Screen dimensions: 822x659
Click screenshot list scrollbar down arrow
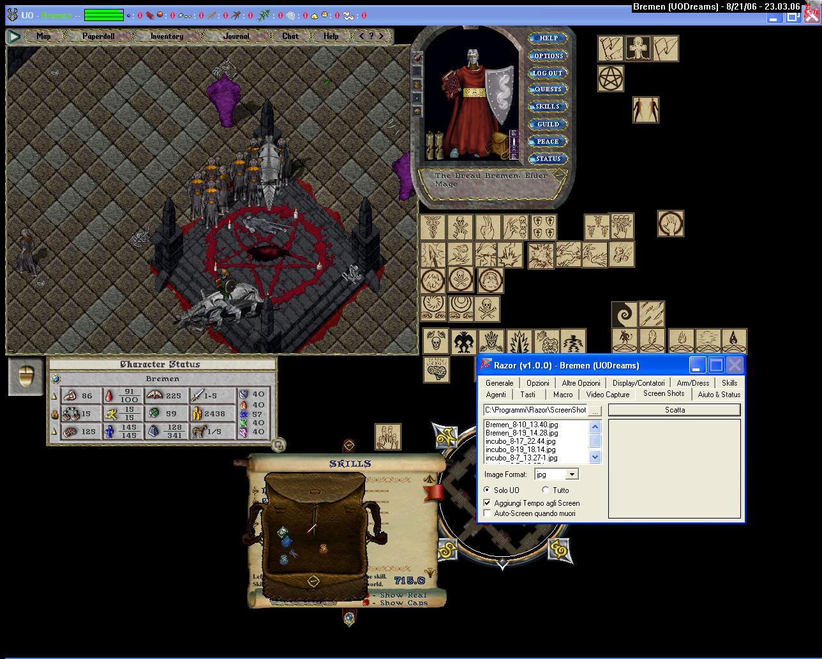click(x=595, y=457)
